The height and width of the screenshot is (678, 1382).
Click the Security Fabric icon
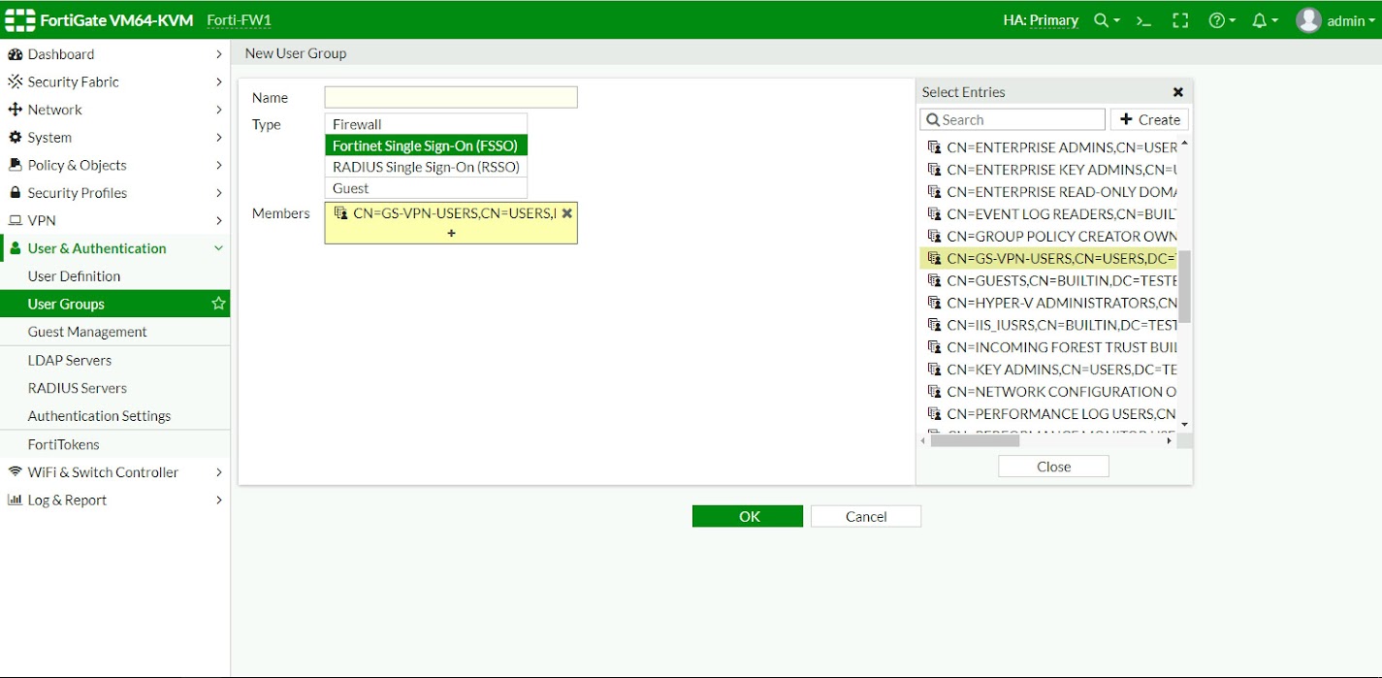click(x=15, y=81)
